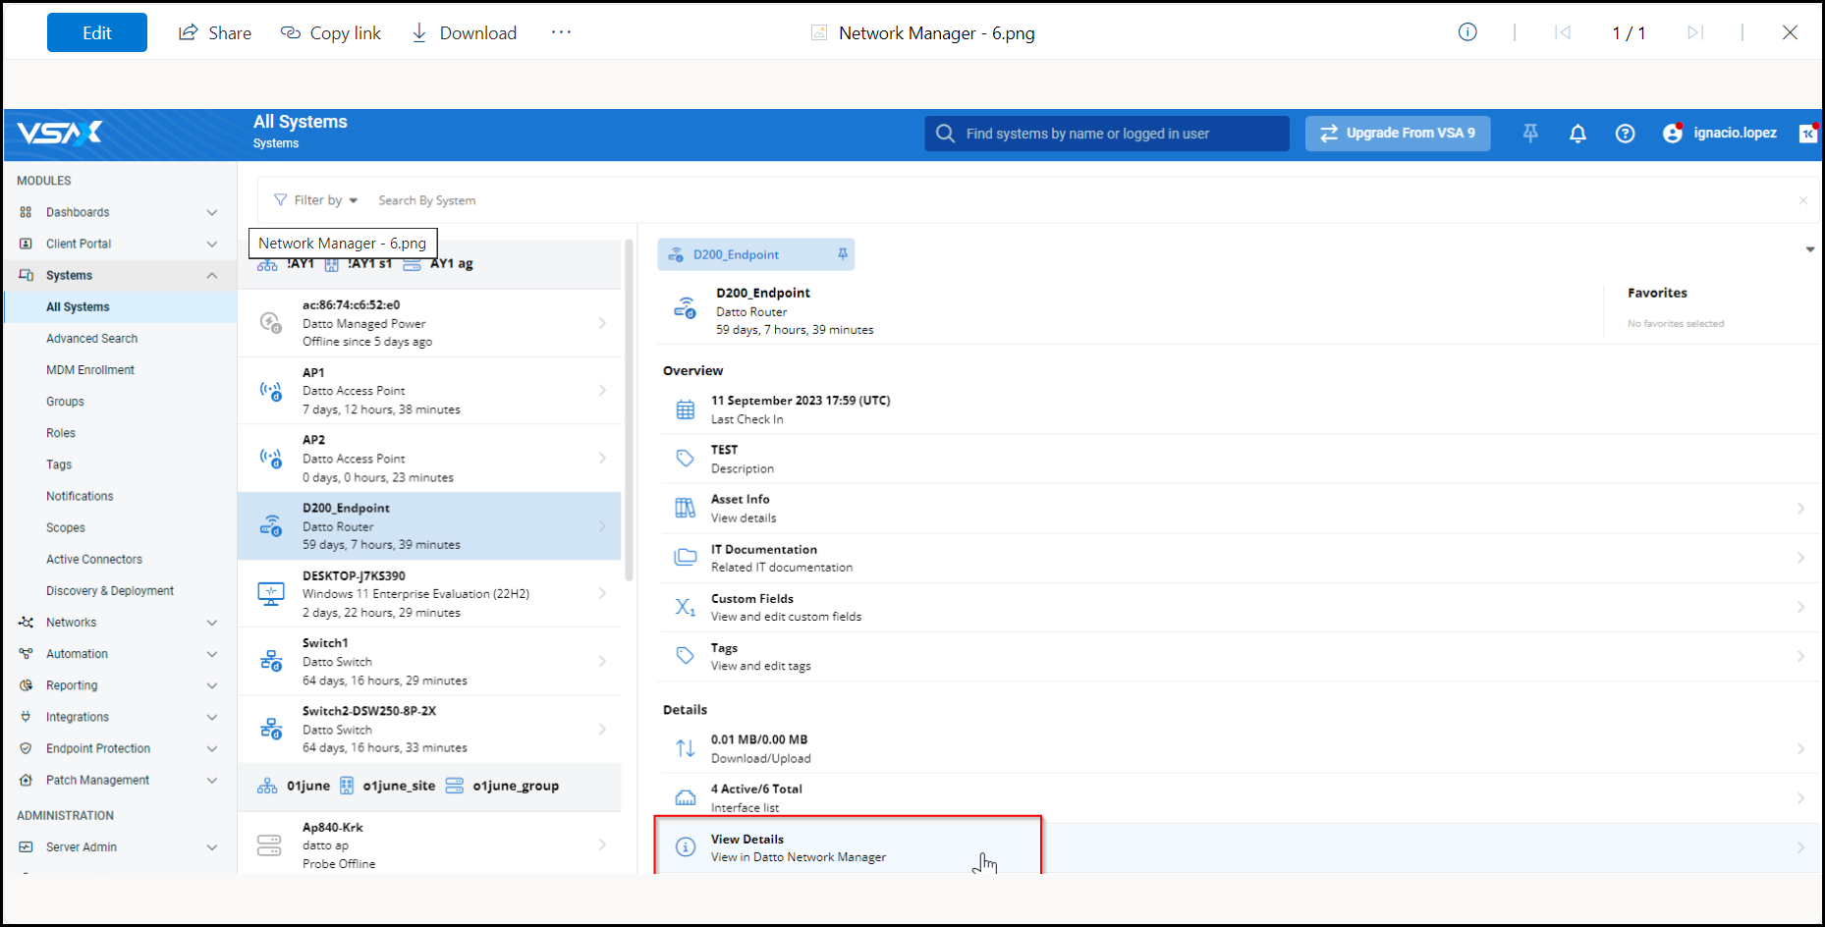Click the pin icon in the header

pyautogui.click(x=1530, y=134)
